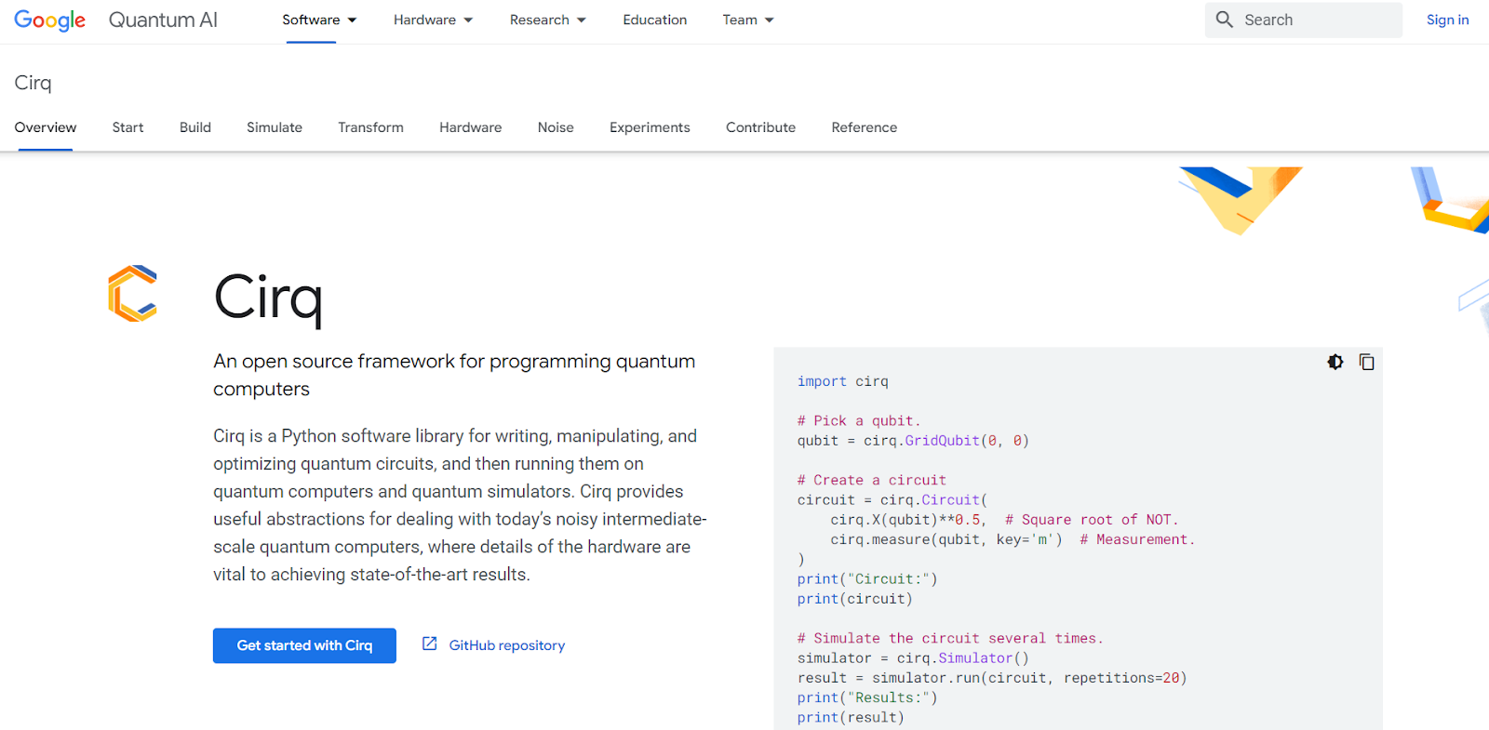Viewport: 1489px width, 730px height.
Task: Click the 'cirq.Simulator' code reference
Action: tap(955, 657)
